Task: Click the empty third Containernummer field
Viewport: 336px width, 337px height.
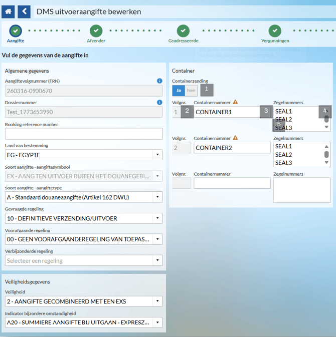Action: tap(232, 183)
